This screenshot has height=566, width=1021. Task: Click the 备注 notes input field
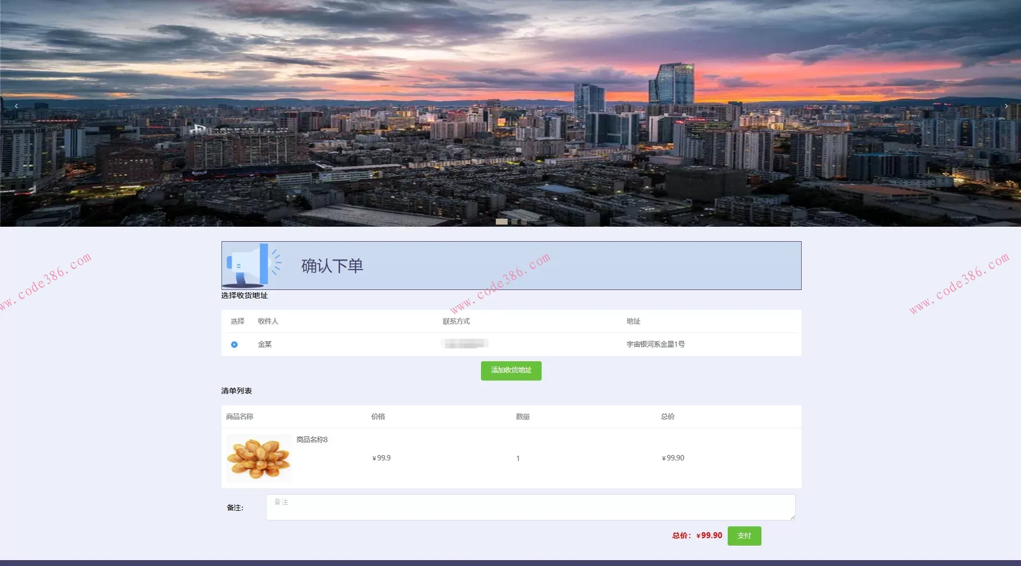[x=529, y=506]
